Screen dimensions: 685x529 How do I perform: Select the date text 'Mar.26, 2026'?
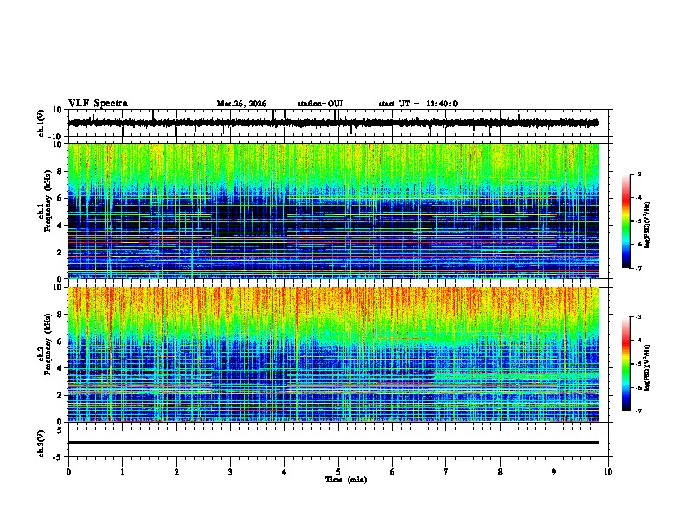[x=241, y=104]
